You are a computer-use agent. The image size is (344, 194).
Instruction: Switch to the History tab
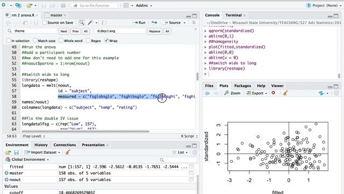coord(41,145)
